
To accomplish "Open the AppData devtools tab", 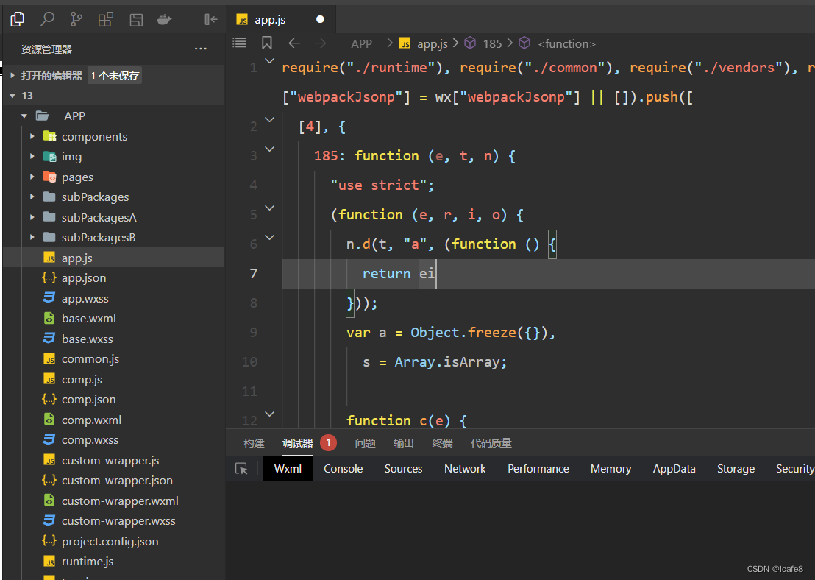I will click(x=675, y=469).
